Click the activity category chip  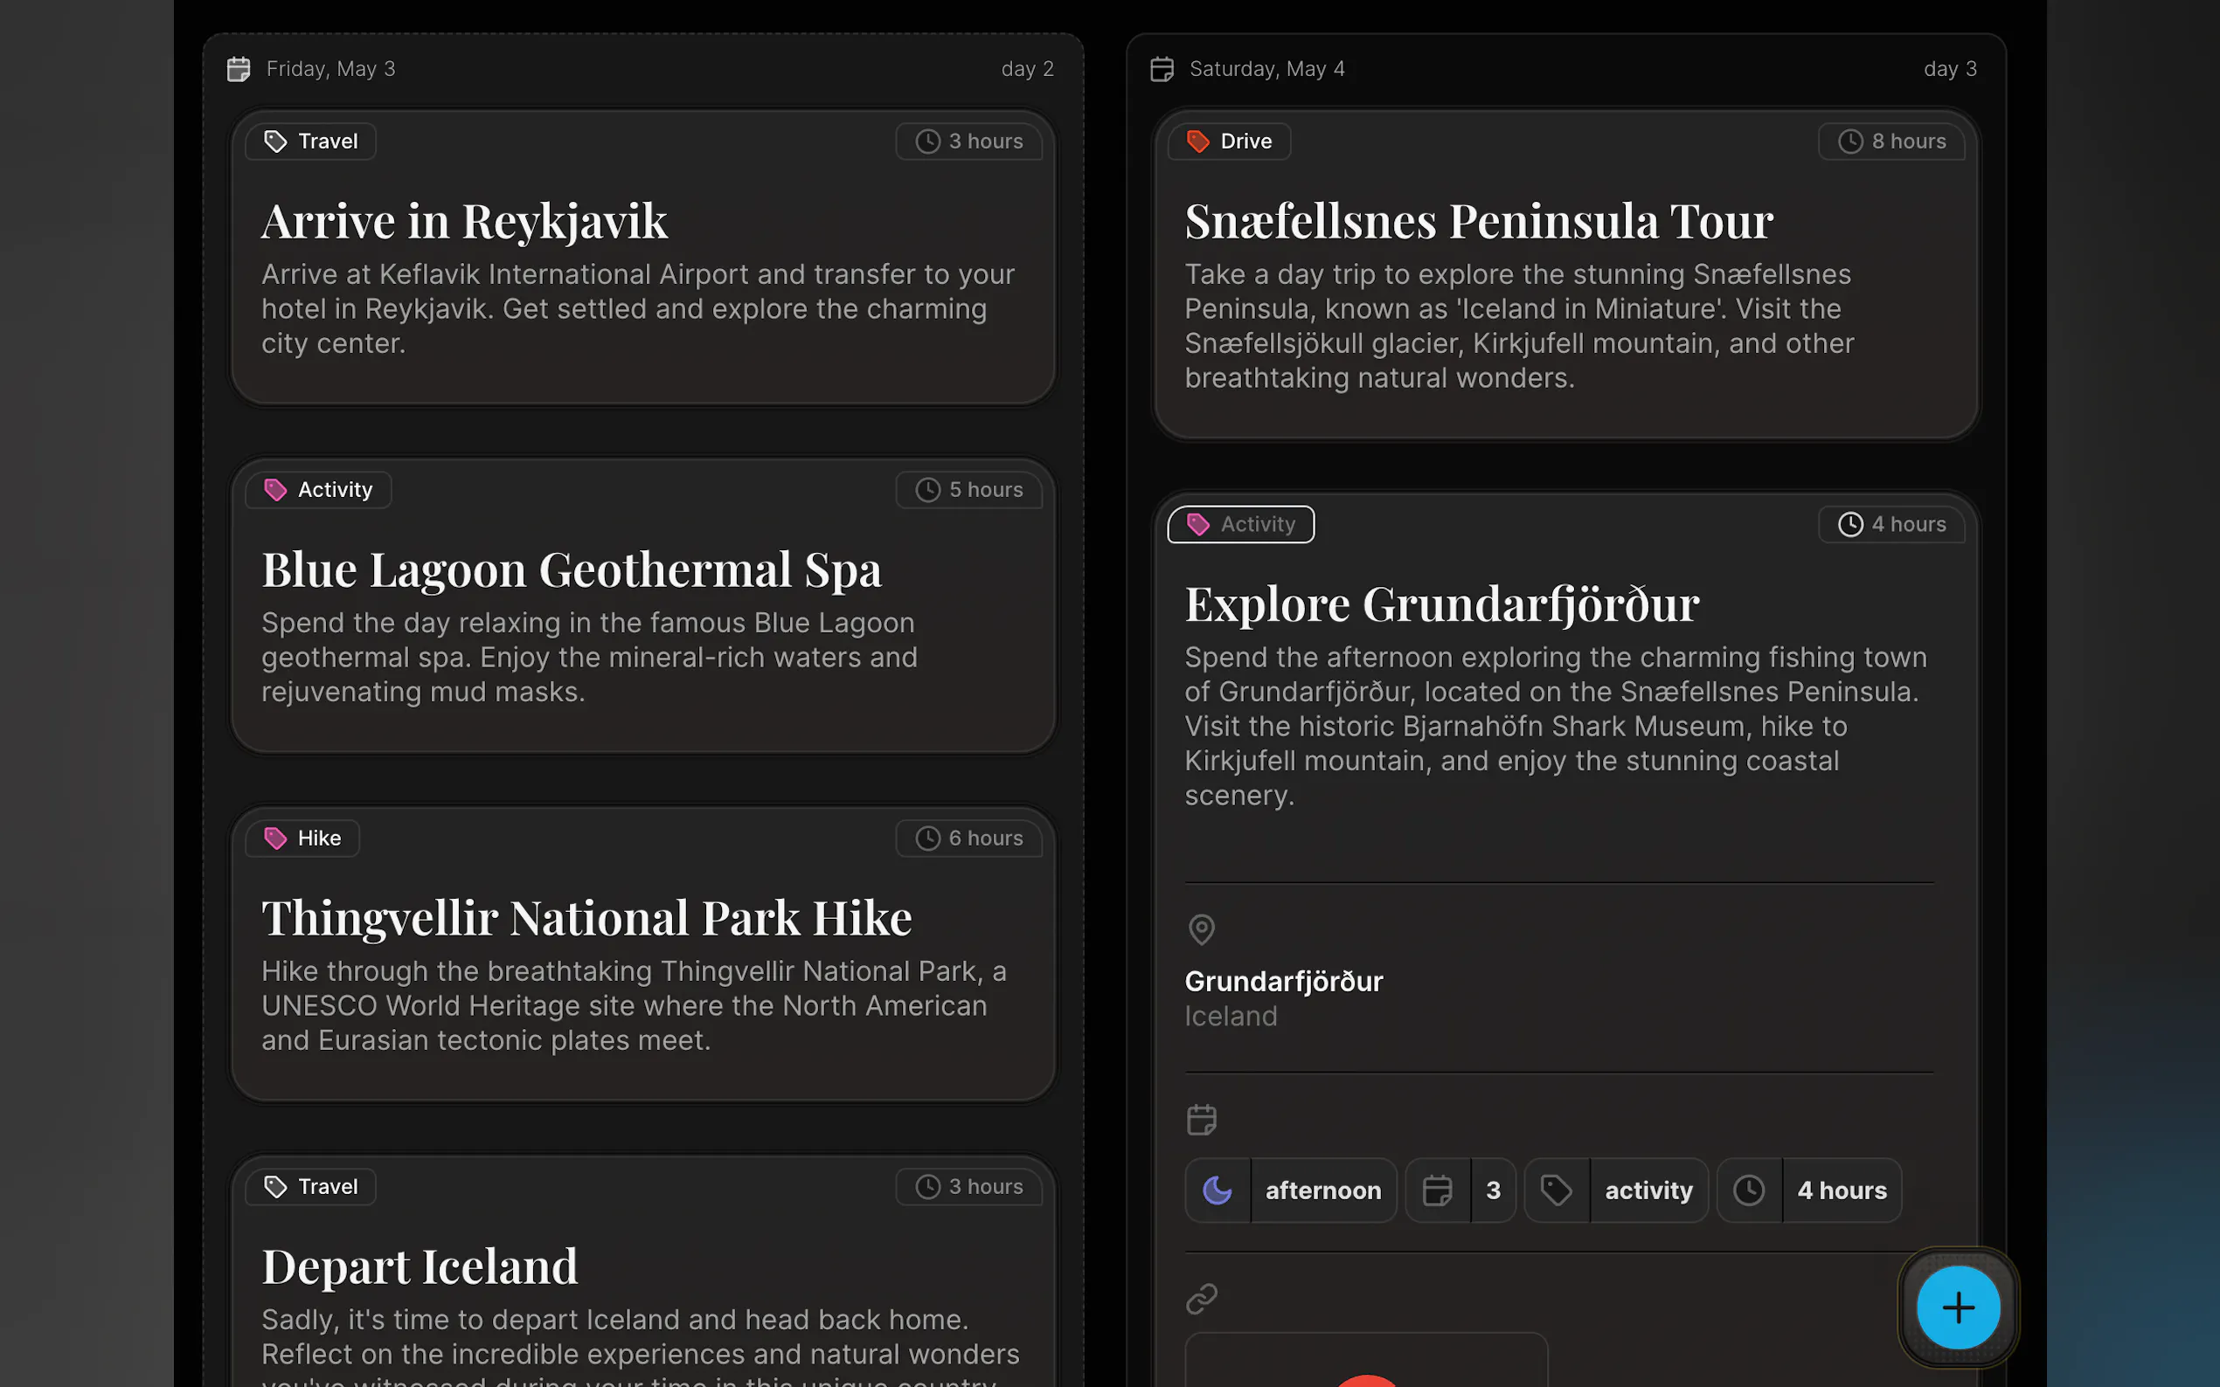click(x=1648, y=1190)
